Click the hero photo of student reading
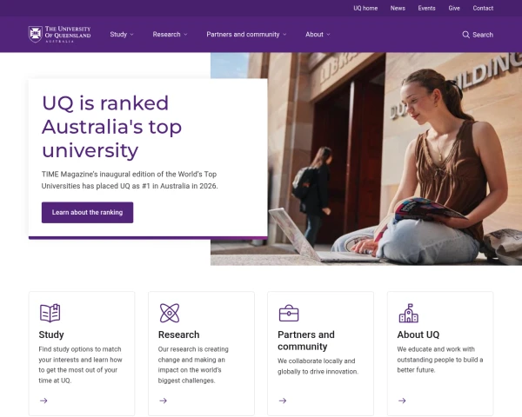The width and height of the screenshot is (522, 417). (394, 159)
